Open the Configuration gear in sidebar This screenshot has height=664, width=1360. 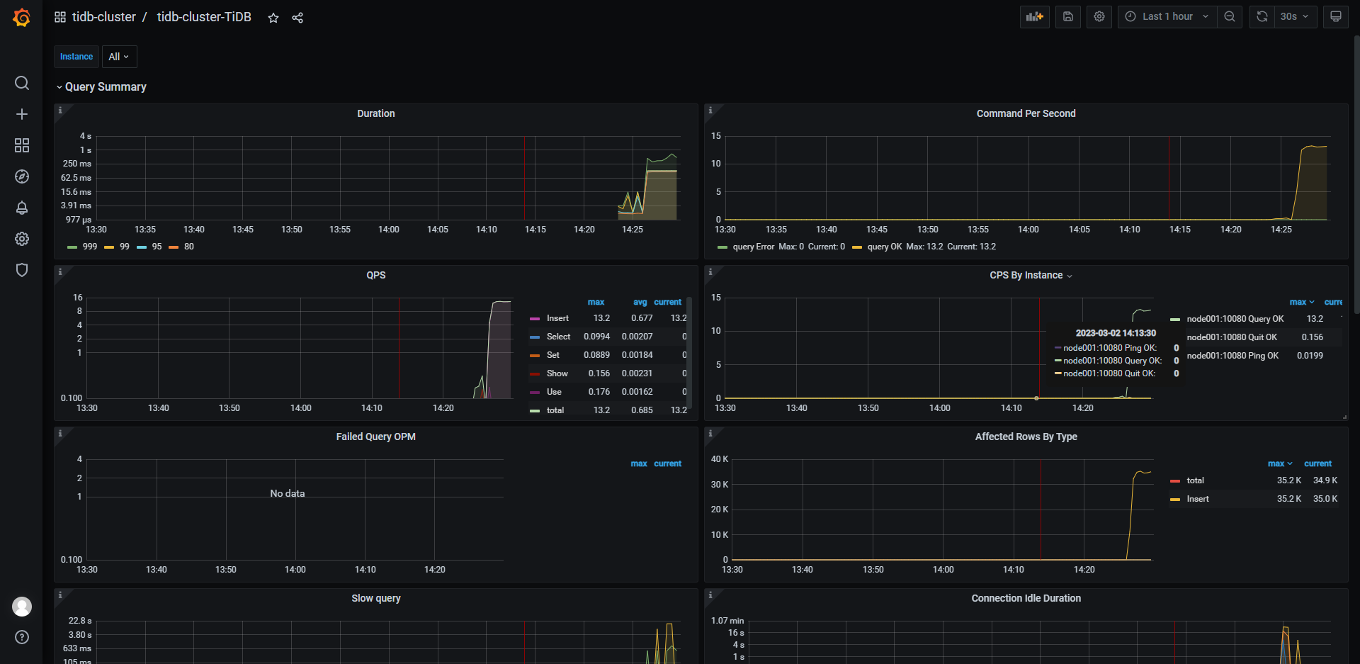[22, 239]
